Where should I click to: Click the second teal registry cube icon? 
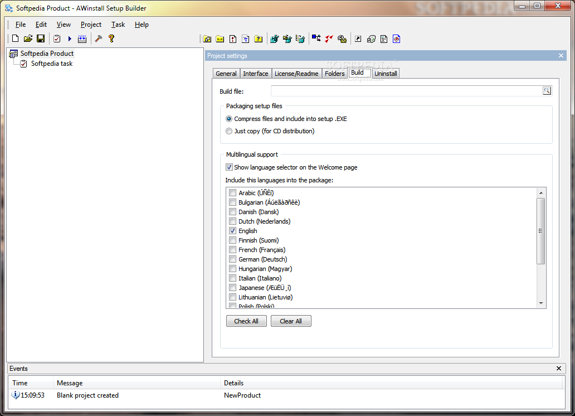click(x=287, y=39)
